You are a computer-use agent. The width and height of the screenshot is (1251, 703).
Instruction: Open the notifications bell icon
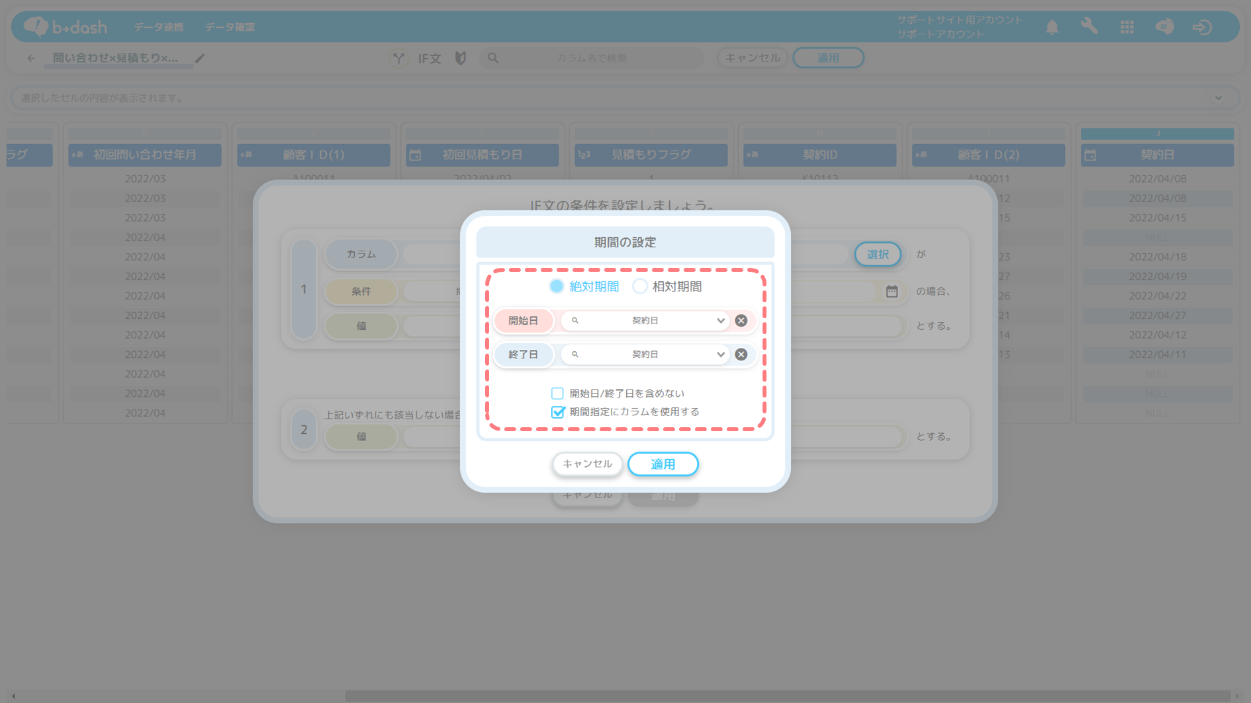coord(1052,27)
